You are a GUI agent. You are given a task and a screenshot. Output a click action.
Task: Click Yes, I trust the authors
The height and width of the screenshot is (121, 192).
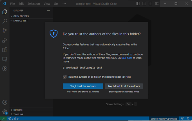(83, 86)
